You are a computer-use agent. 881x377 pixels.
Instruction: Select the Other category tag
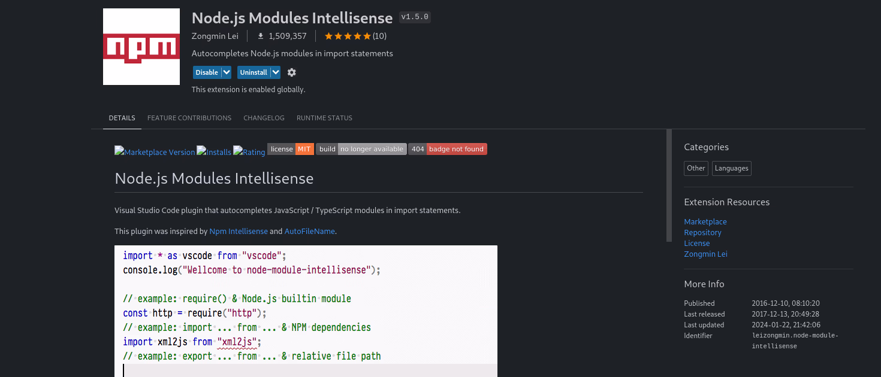[696, 168]
